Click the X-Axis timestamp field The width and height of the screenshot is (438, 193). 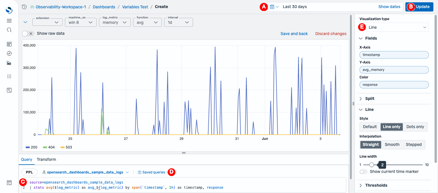point(394,55)
